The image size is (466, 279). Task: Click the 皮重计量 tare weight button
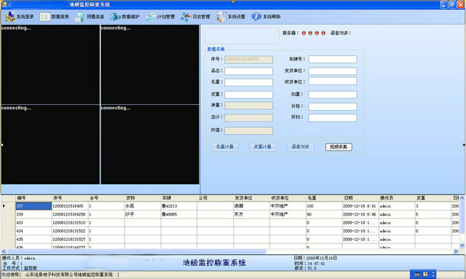[x=263, y=146]
